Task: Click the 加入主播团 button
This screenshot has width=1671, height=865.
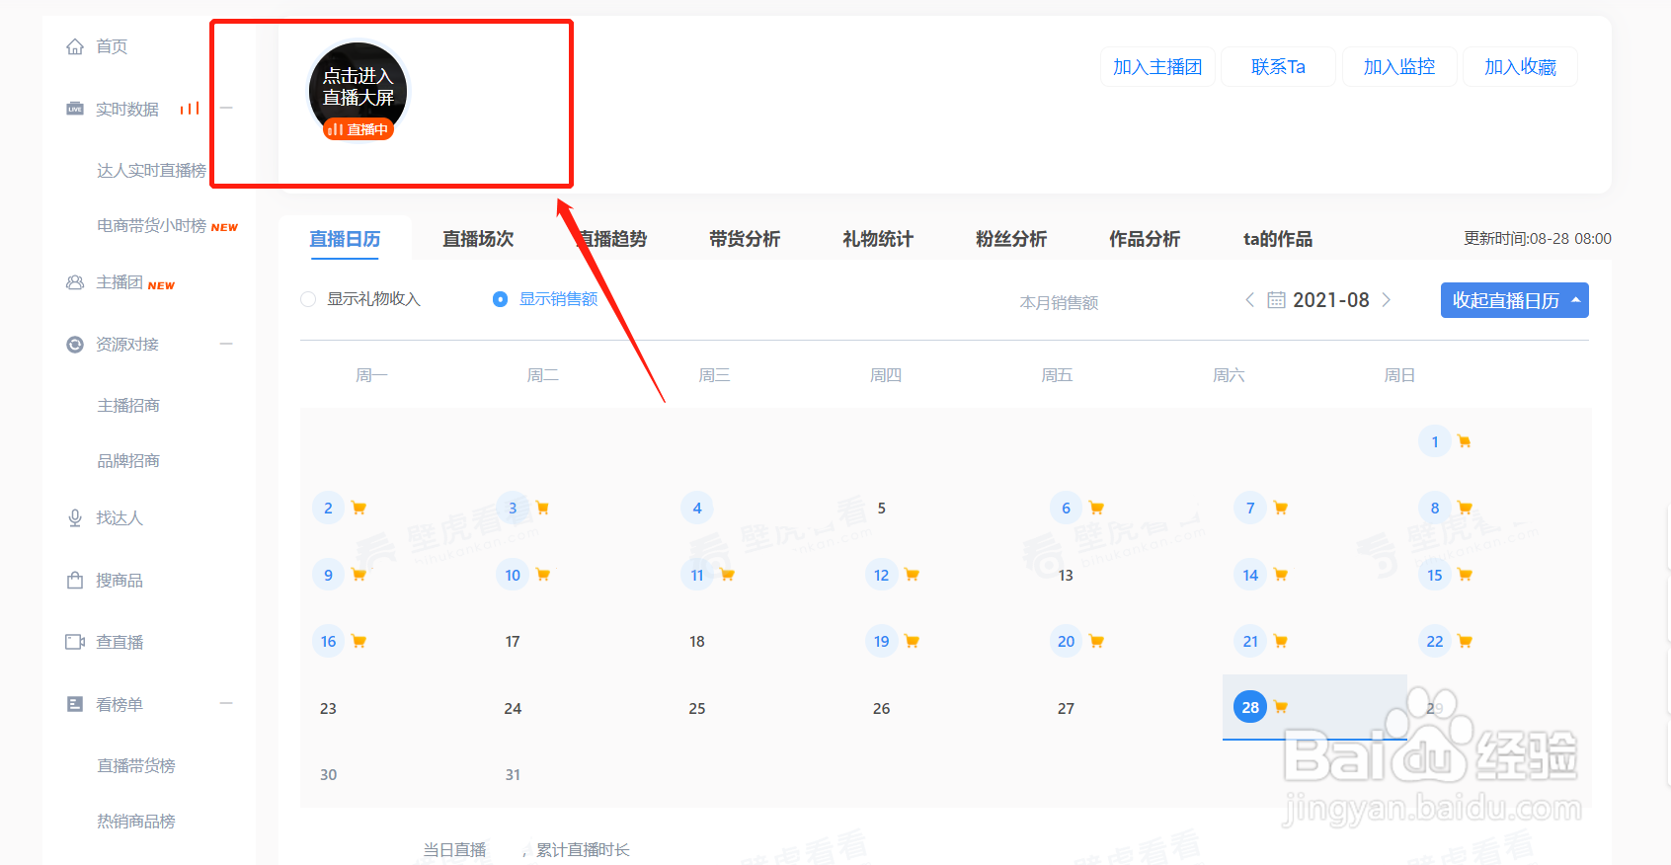Action: click(x=1157, y=67)
